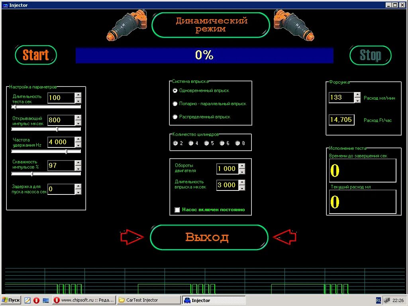Switch to www.chipsoft.ru Opera taskbar window

84,300
